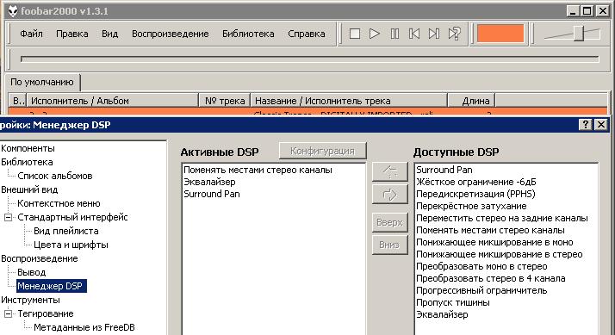Open the Воспроизведение menu

[171, 34]
